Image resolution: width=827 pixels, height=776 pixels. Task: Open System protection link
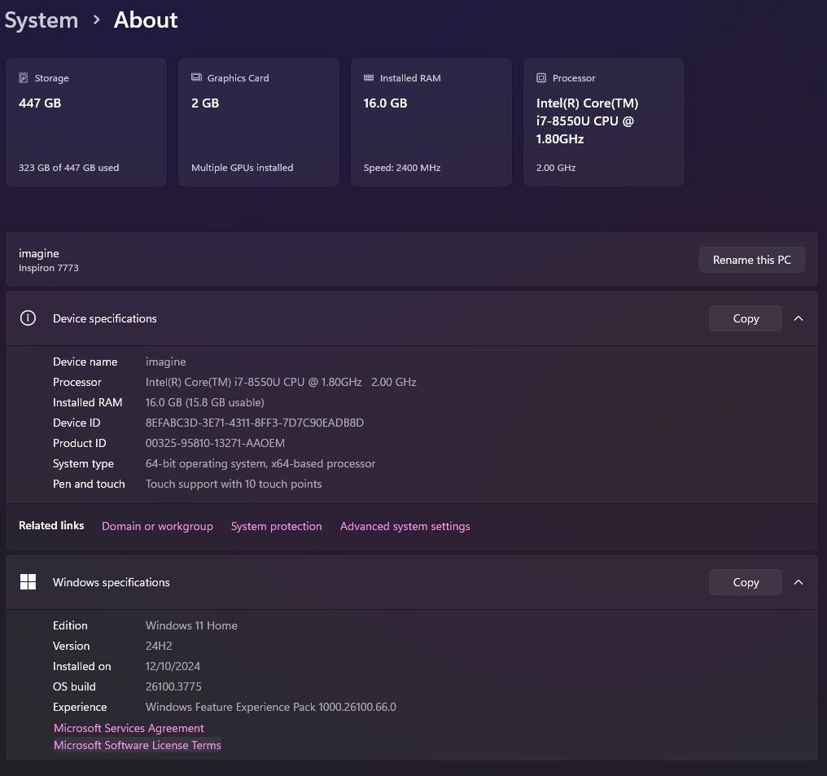click(277, 526)
